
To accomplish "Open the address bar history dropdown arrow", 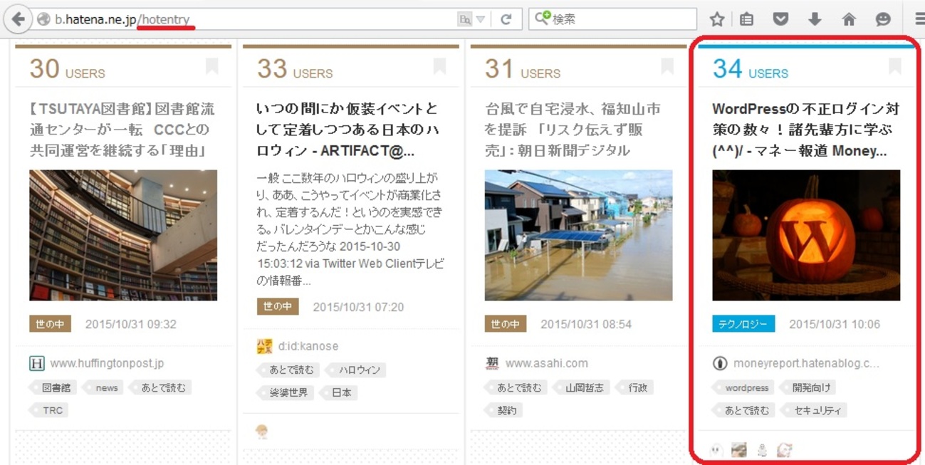I will click(x=481, y=20).
